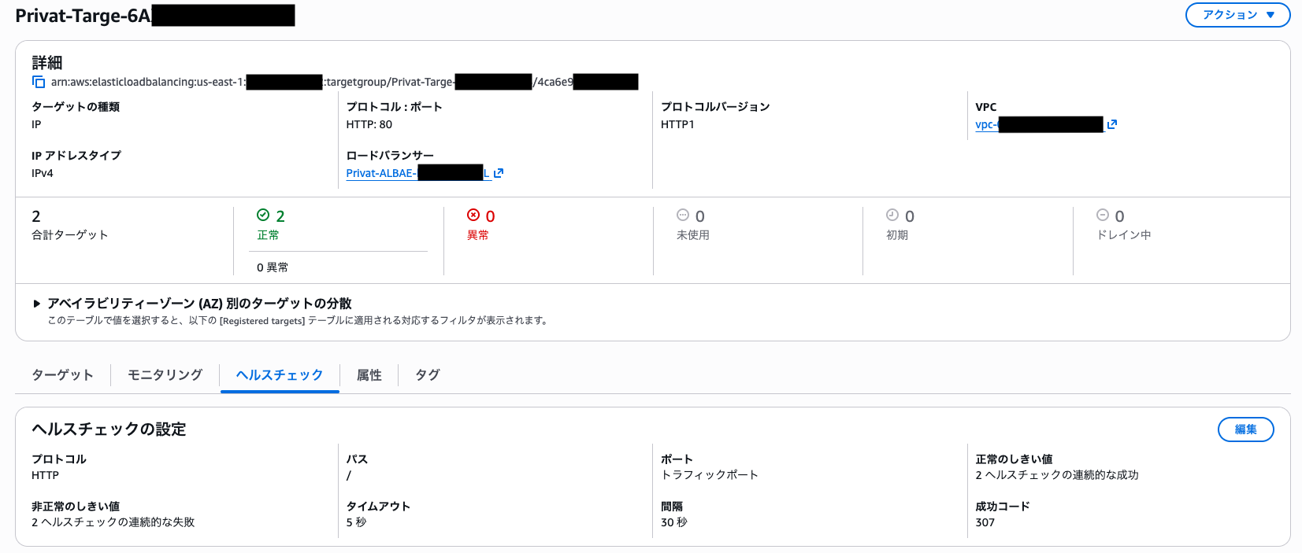Switch to the ターゲット tab
The width and height of the screenshot is (1302, 553).
(63, 375)
